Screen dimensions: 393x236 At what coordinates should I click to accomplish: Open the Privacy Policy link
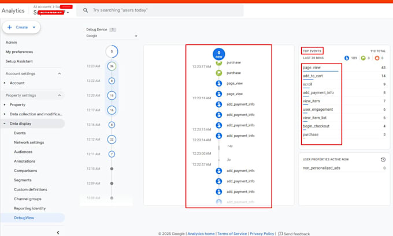pos(262,234)
